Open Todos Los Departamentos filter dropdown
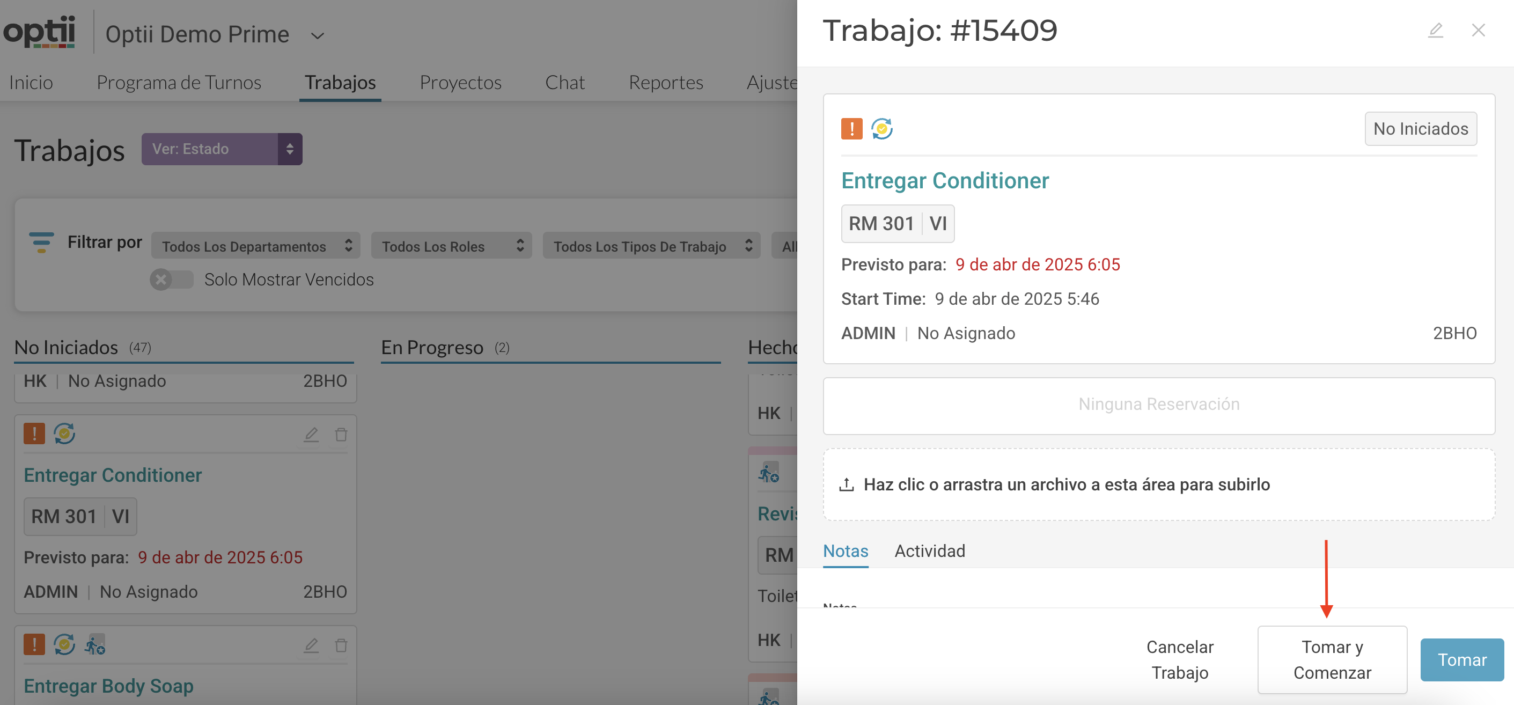Screen dimensions: 1514x705 point(256,246)
